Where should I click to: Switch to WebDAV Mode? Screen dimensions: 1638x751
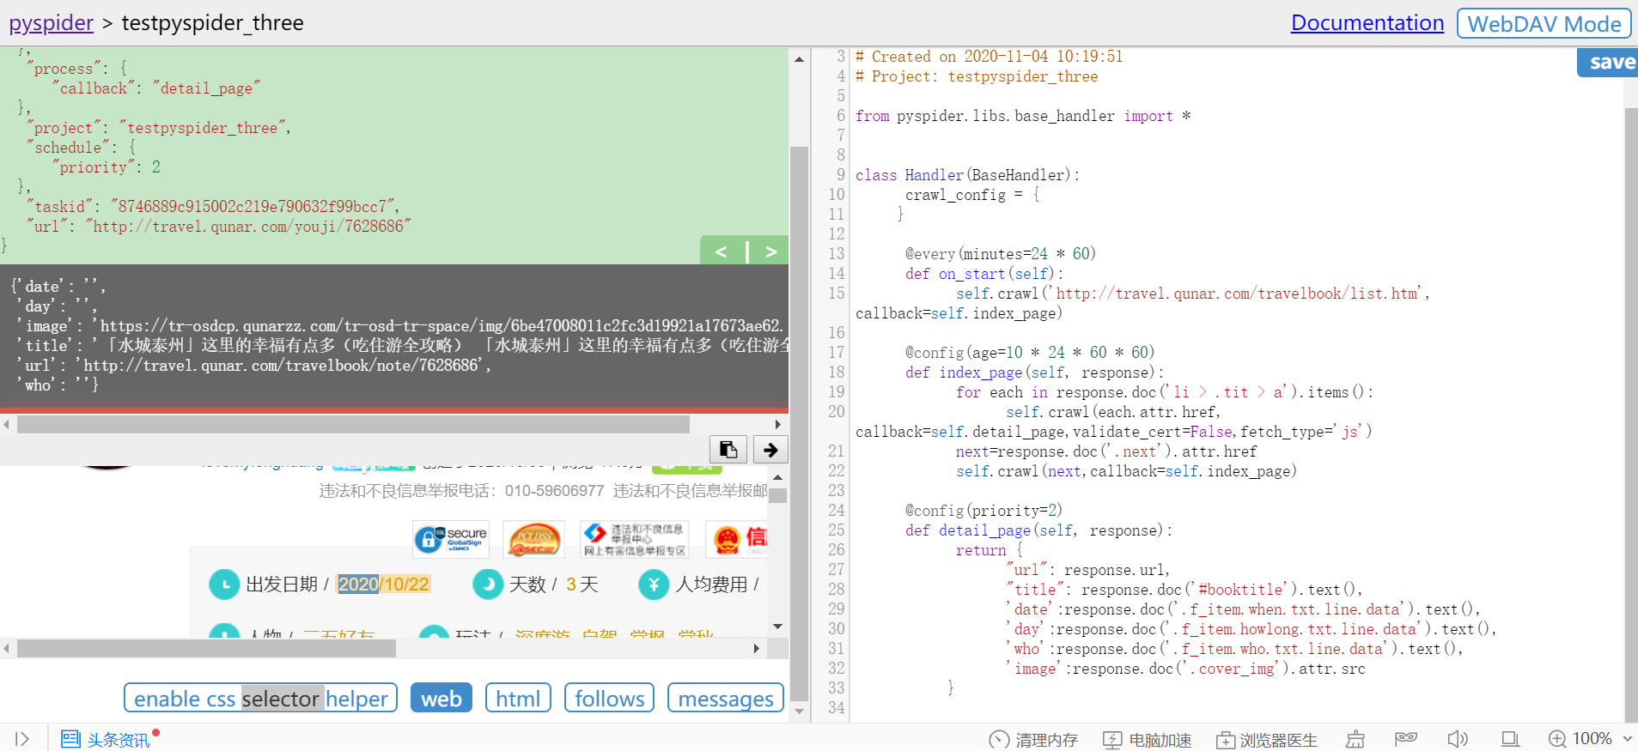pos(1544,24)
